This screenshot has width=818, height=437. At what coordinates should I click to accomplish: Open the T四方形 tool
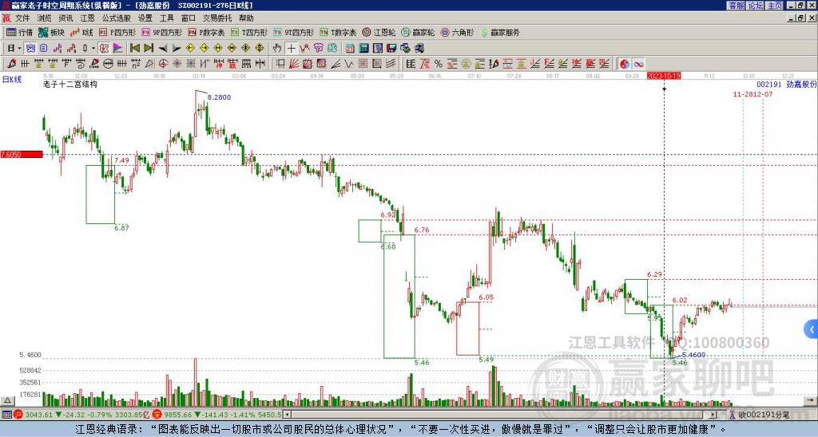click(249, 33)
